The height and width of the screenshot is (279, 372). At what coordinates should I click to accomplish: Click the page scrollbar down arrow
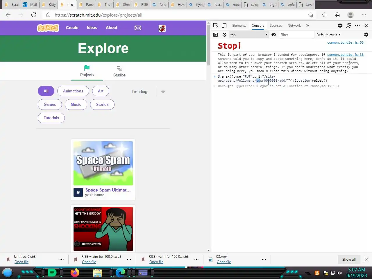point(208,250)
